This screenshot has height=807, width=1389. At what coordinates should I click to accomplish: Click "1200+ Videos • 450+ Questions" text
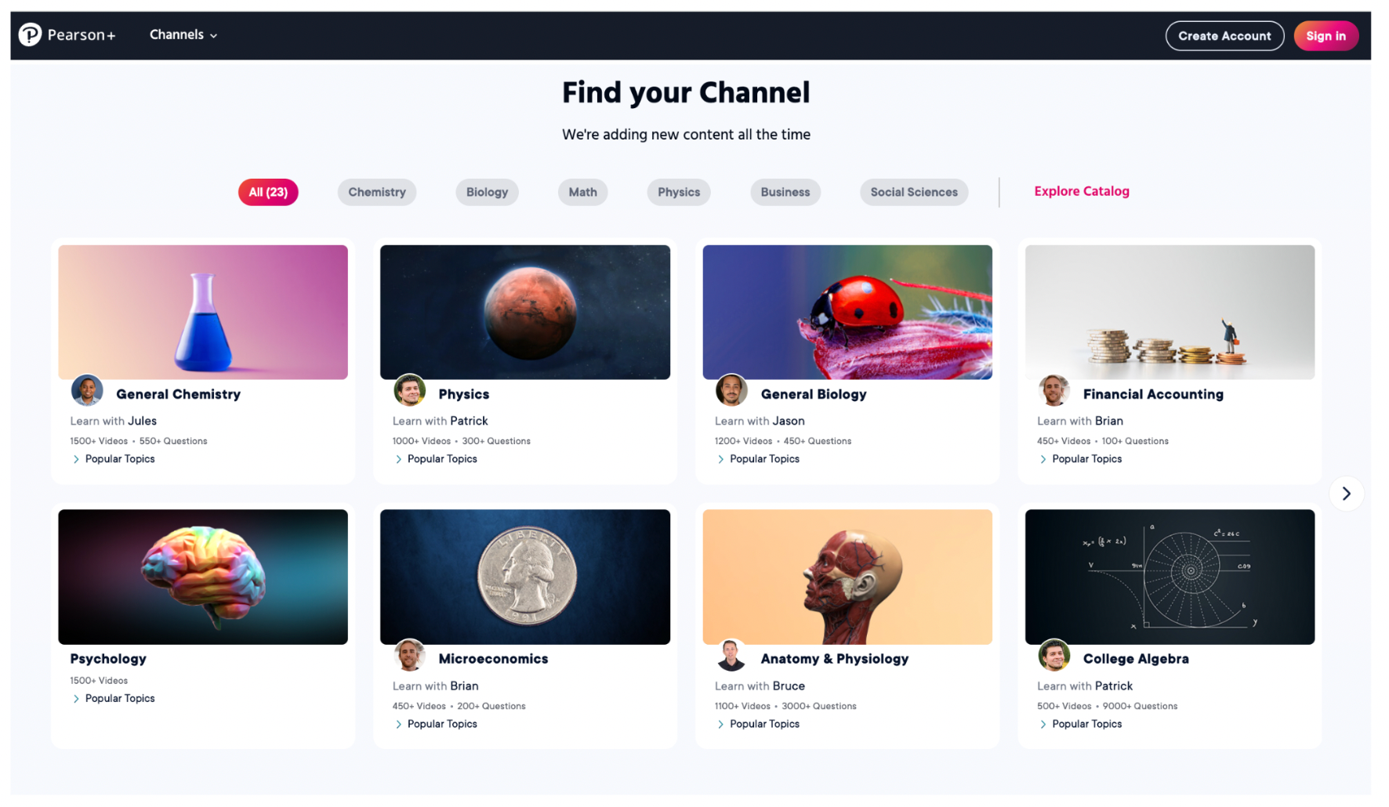783,441
